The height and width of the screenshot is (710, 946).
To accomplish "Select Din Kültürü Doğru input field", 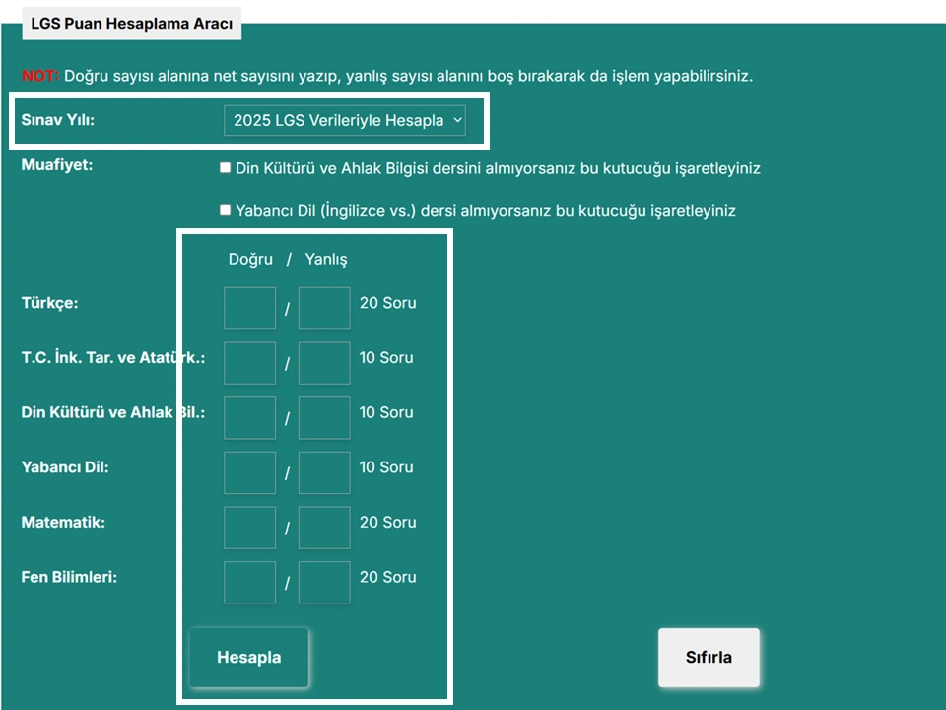I will pyautogui.click(x=249, y=418).
